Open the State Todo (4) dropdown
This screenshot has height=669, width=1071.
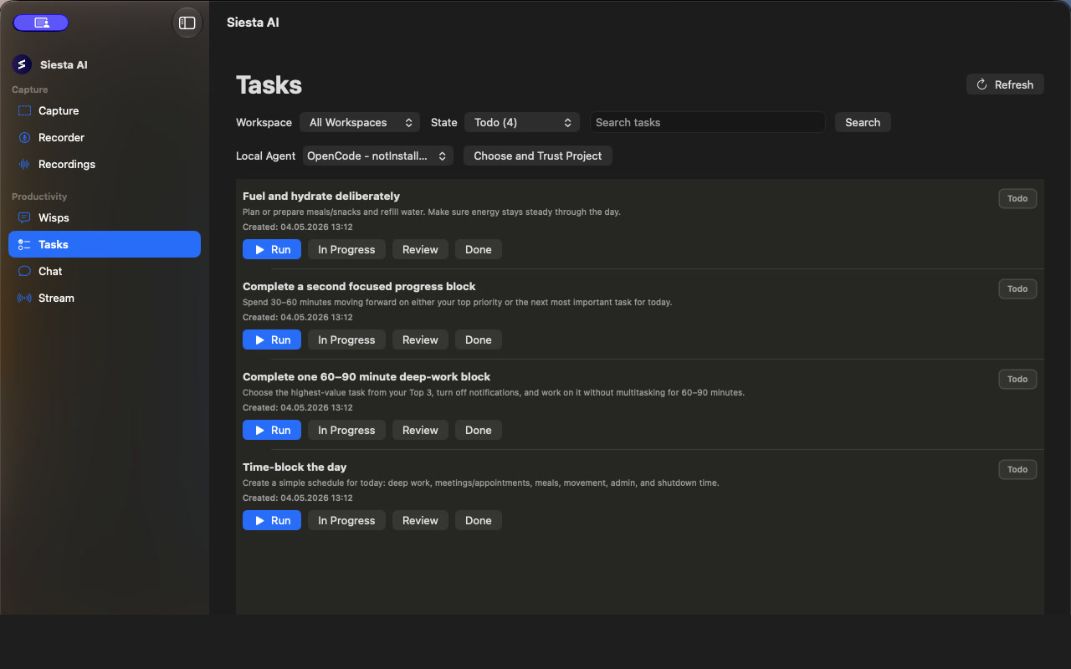coord(522,122)
